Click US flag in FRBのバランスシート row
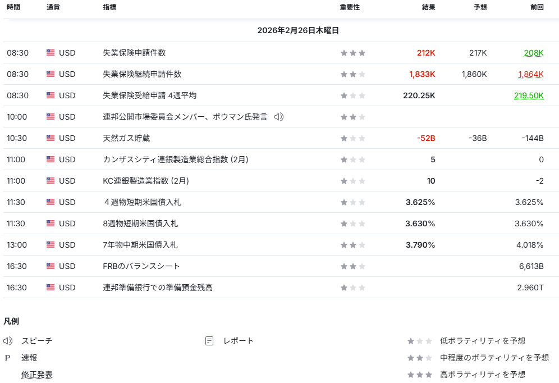The image size is (559, 383). (x=51, y=266)
